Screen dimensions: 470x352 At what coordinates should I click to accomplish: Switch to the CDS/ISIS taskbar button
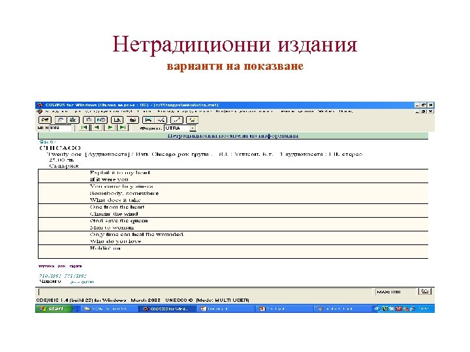point(168,309)
